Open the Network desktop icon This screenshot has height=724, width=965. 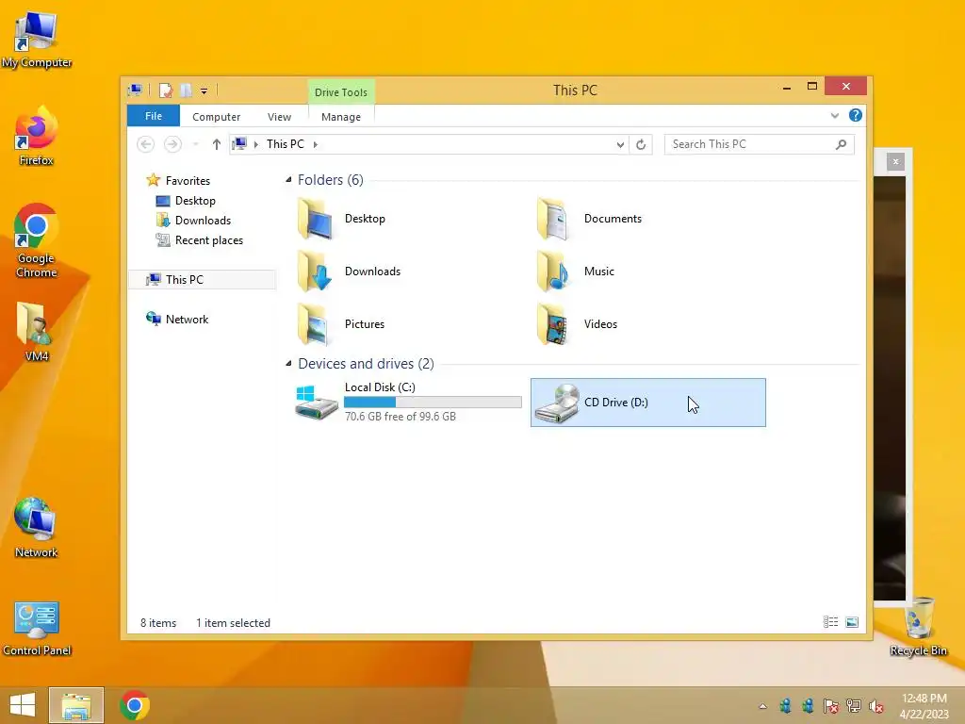(37, 528)
